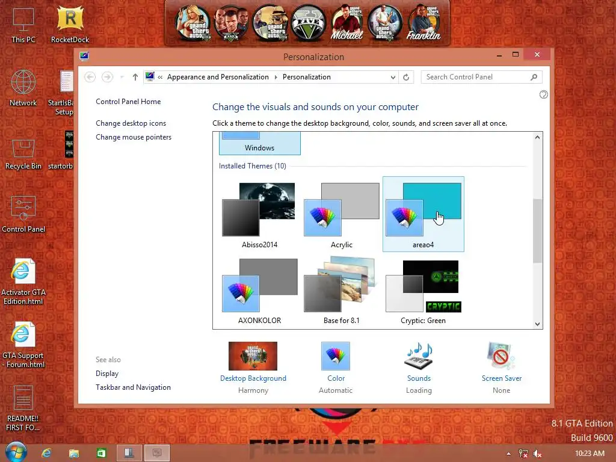Select the AXONKOLOR theme
Image resolution: width=616 pixels, height=462 pixels.
260,291
